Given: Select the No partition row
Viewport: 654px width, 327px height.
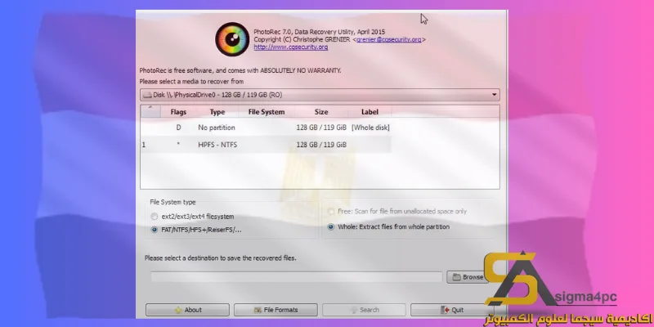Looking at the screenshot, I should [x=267, y=128].
